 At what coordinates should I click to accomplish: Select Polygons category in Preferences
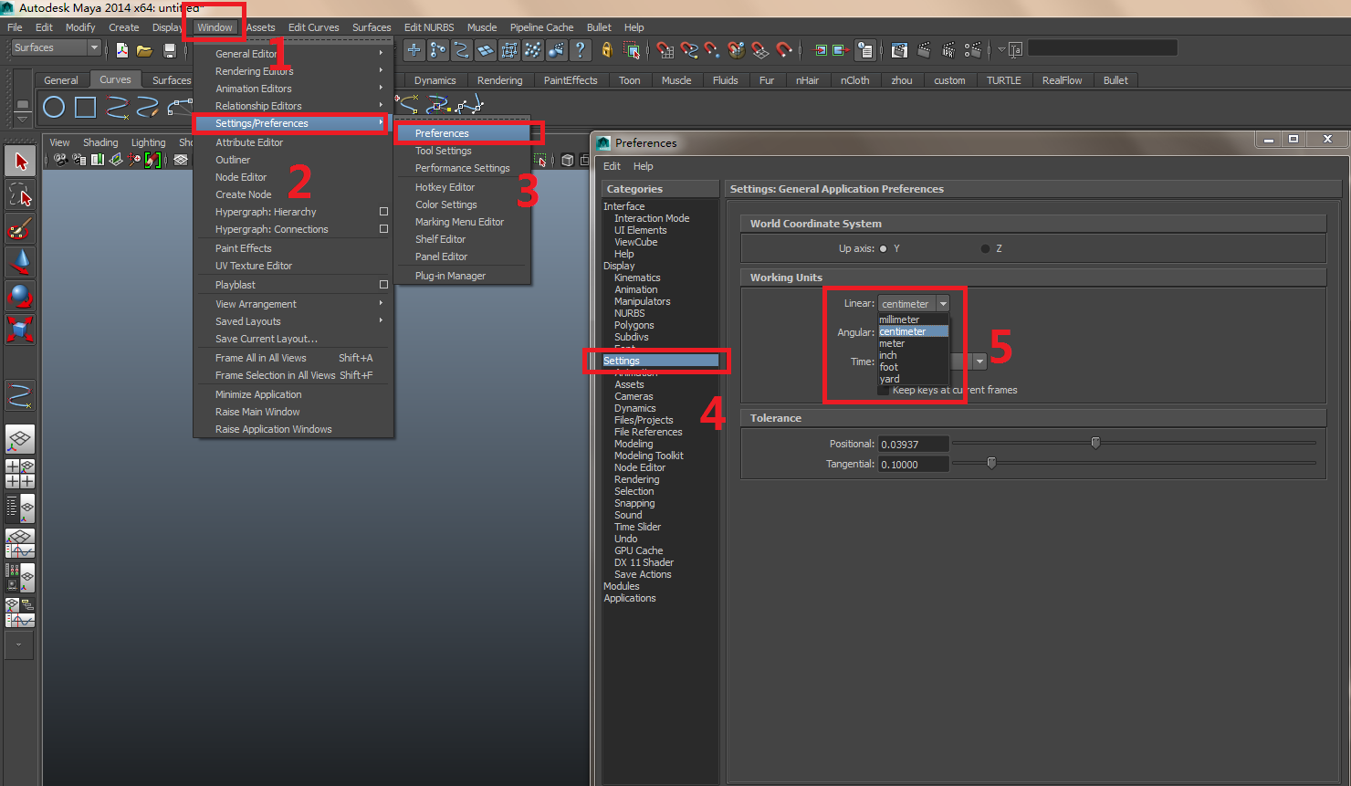(x=634, y=325)
